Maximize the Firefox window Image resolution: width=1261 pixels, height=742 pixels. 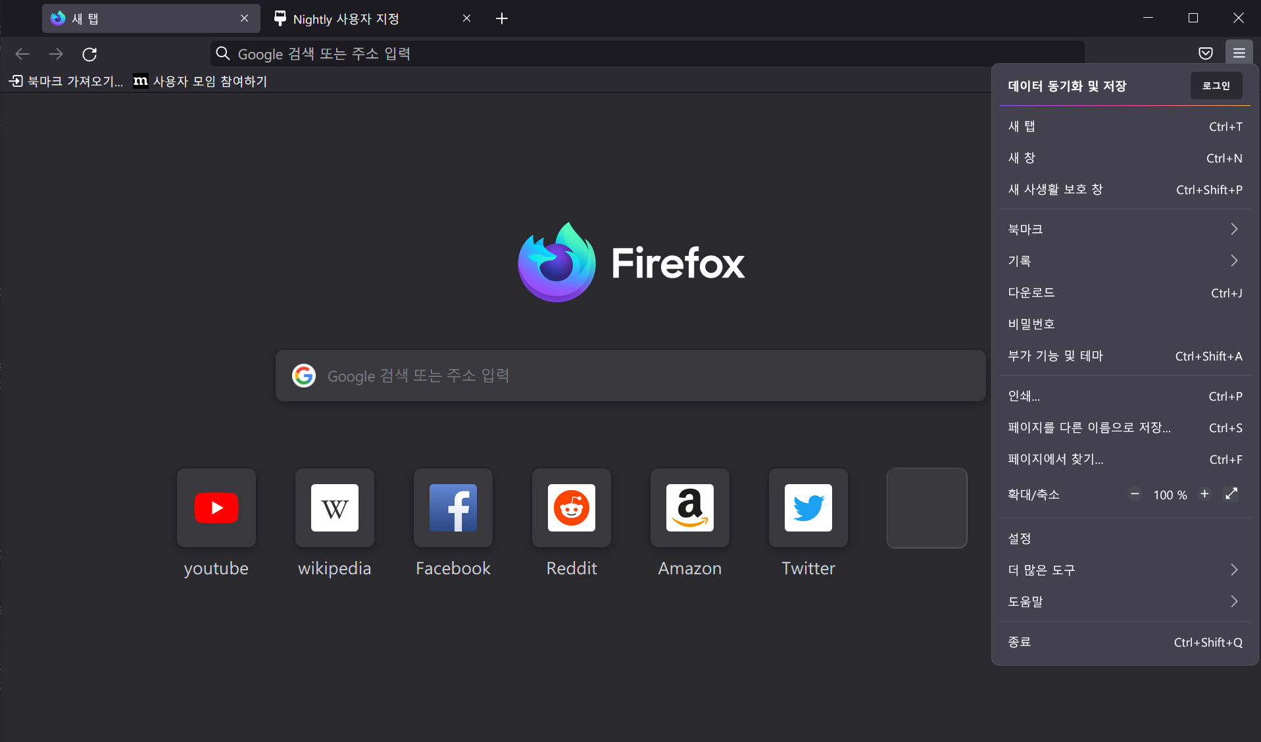tap(1193, 18)
